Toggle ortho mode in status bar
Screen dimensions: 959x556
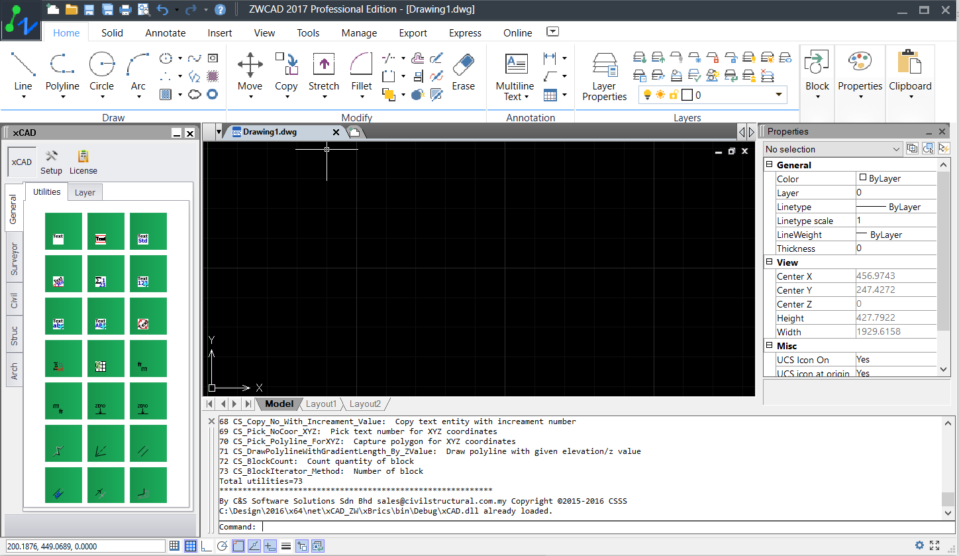click(206, 546)
